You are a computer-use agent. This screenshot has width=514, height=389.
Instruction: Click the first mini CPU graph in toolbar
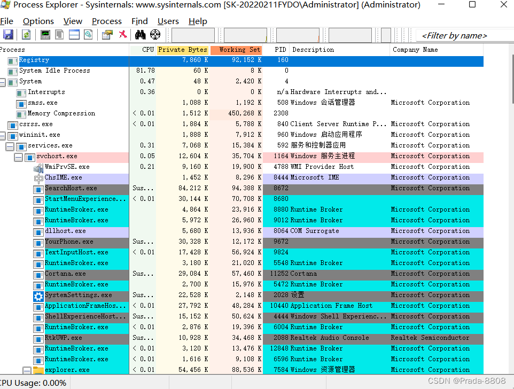[193, 35]
